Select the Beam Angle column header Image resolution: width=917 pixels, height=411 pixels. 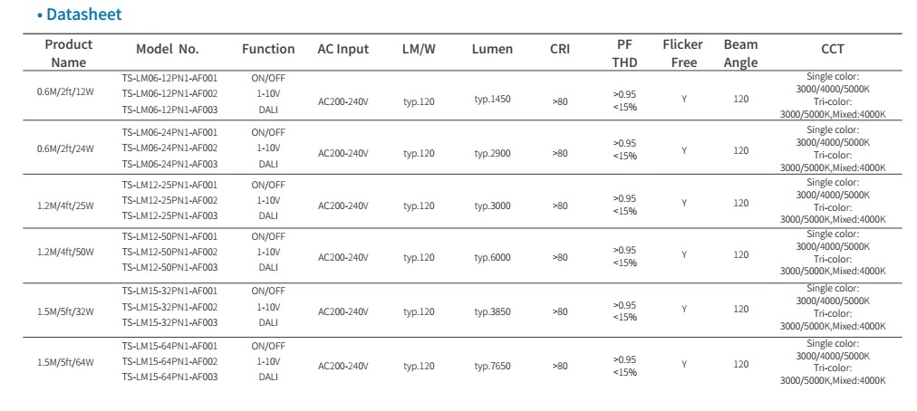(x=741, y=53)
